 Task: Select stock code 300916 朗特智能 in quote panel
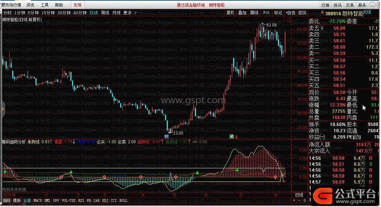coord(344,14)
